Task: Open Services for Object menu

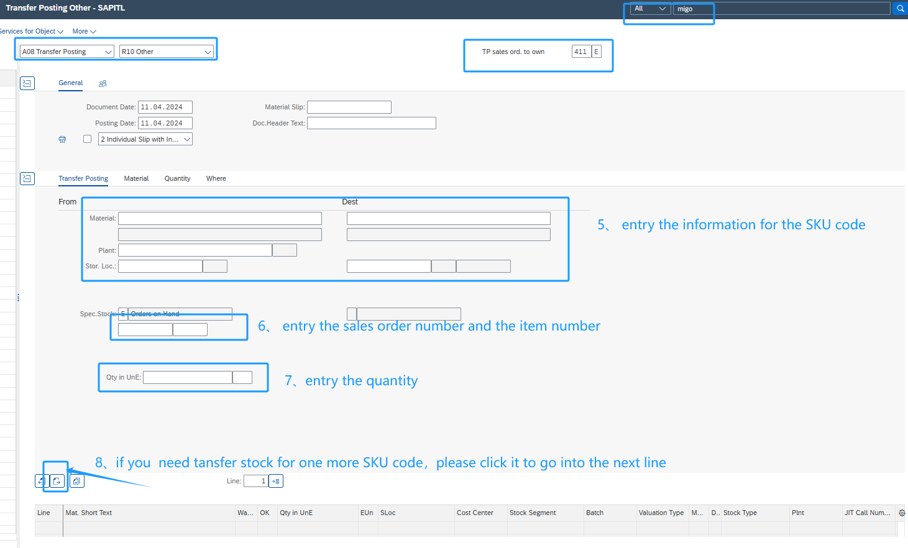Action: tap(31, 32)
